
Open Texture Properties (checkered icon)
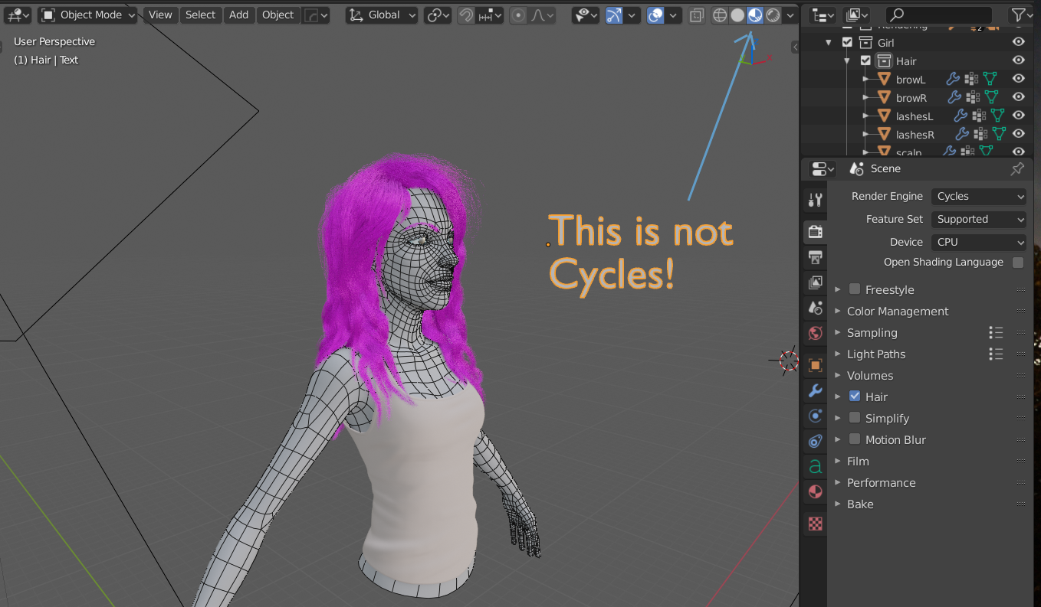pyautogui.click(x=814, y=524)
